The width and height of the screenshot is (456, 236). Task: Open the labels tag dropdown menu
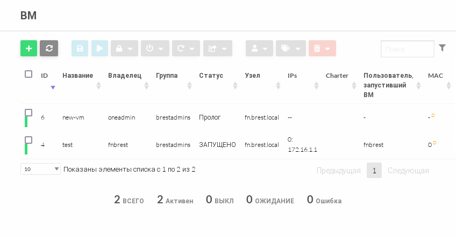[290, 48]
